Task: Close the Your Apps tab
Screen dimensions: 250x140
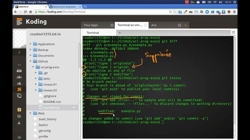Action: pos(112,25)
